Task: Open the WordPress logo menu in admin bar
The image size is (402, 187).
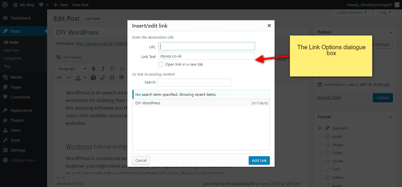Action: 5,5
